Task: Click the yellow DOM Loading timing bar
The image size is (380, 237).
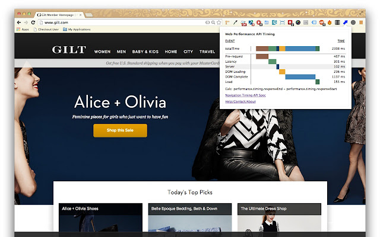Action: (x=282, y=72)
